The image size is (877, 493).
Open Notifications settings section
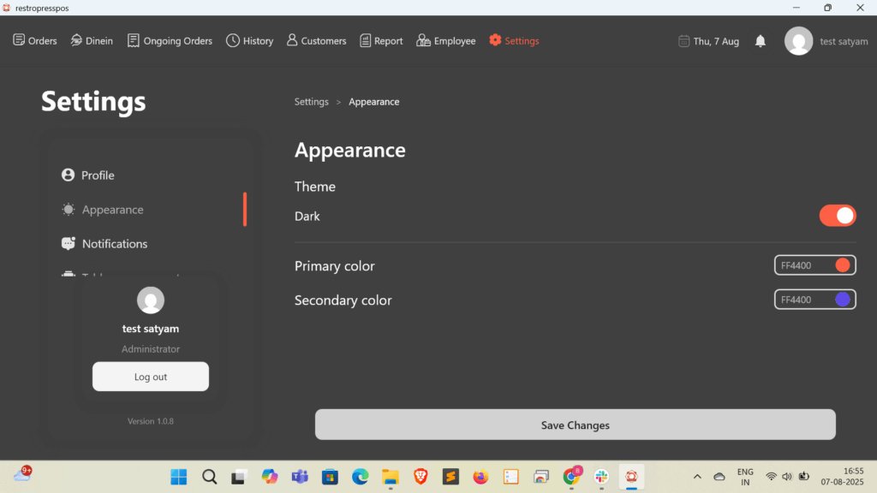(x=114, y=244)
